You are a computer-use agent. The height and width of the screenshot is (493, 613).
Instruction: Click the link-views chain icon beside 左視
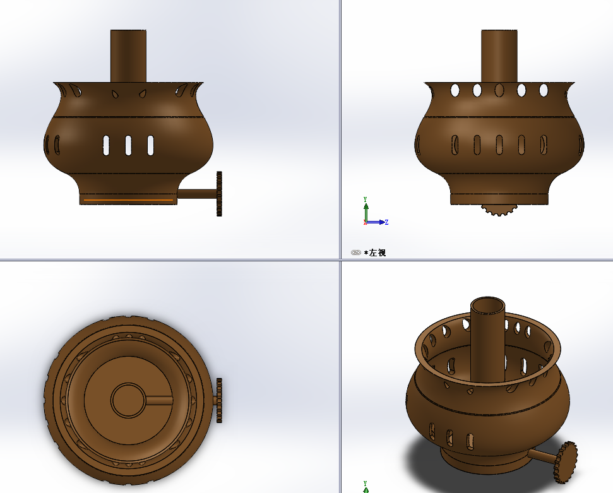356,252
